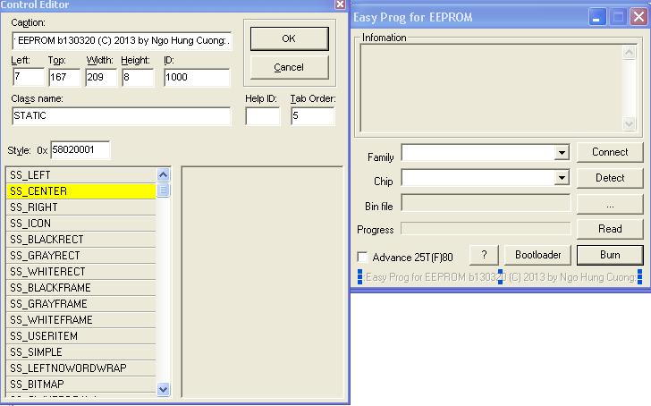Image resolution: width=651 pixels, height=406 pixels.
Task: Select SS_SIMPLE style
Action: (81, 352)
